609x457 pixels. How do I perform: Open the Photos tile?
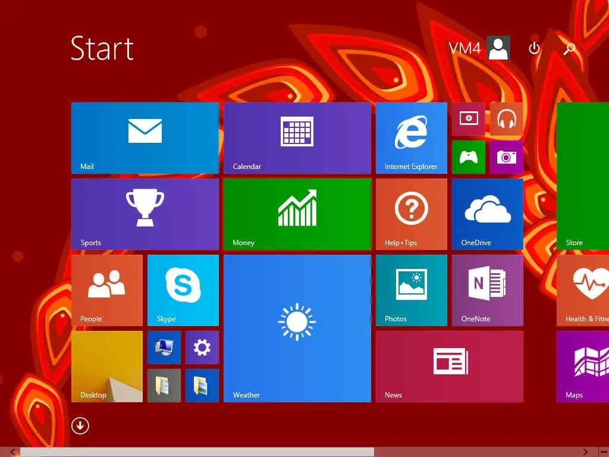pyautogui.click(x=412, y=290)
